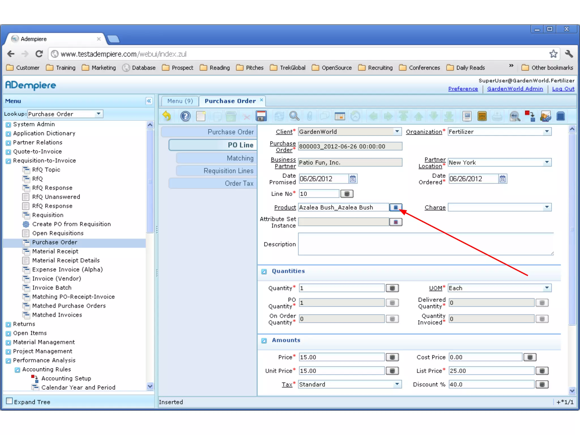Collapse the Amounts section
Image resolution: width=580 pixels, height=435 pixels.
(264, 340)
